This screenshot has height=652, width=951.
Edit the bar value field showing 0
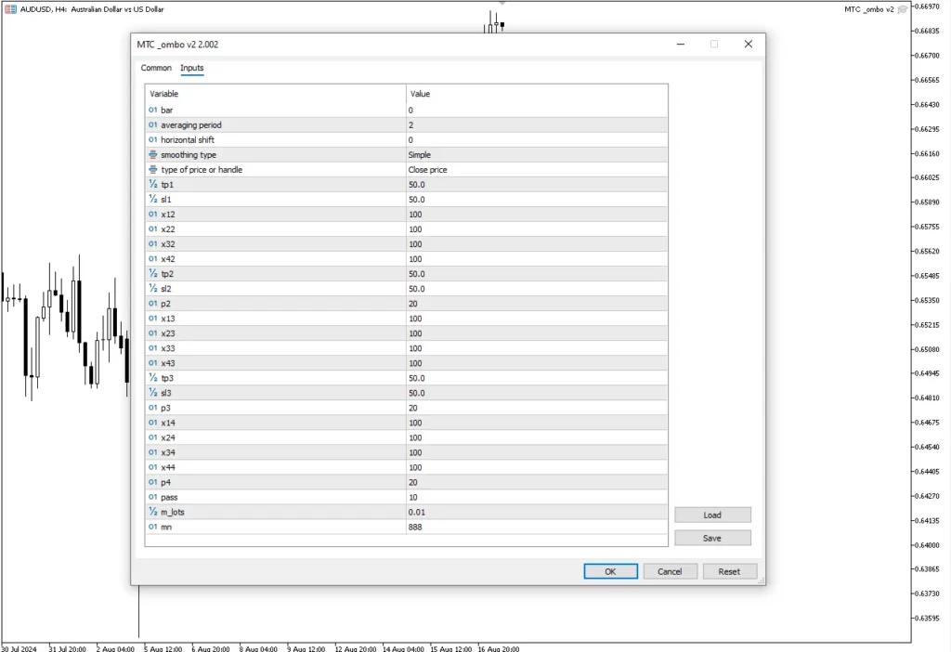(x=537, y=110)
